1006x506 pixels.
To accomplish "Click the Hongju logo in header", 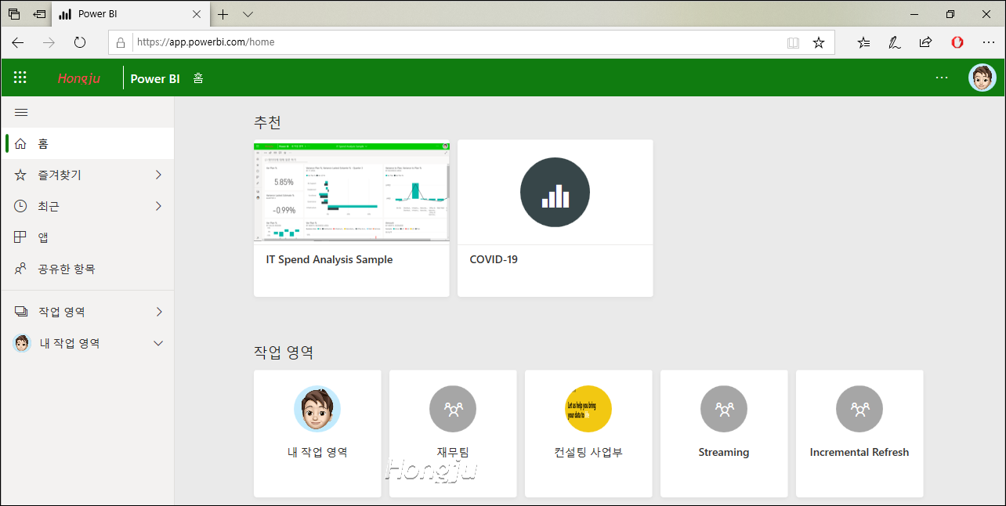I will [x=79, y=78].
